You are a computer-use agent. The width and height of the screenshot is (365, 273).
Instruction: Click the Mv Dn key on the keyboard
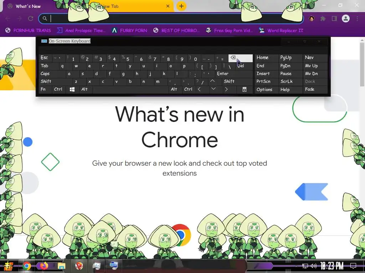coord(315,74)
